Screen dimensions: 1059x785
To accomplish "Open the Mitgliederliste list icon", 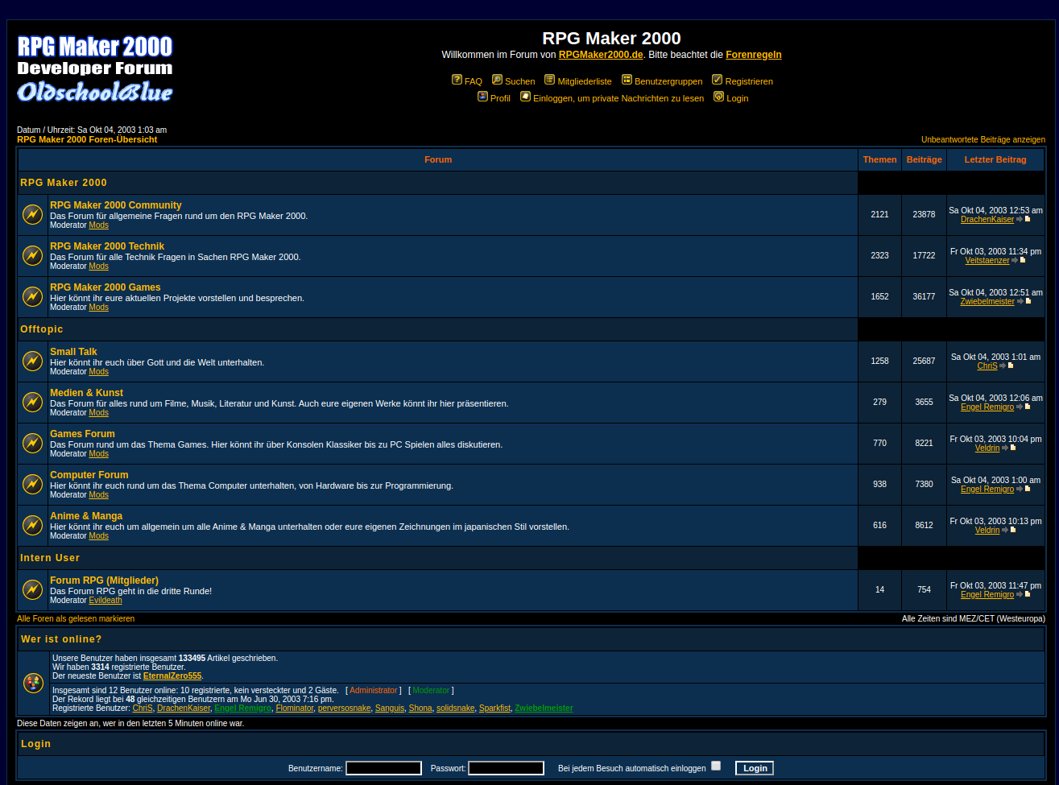I will [549, 80].
